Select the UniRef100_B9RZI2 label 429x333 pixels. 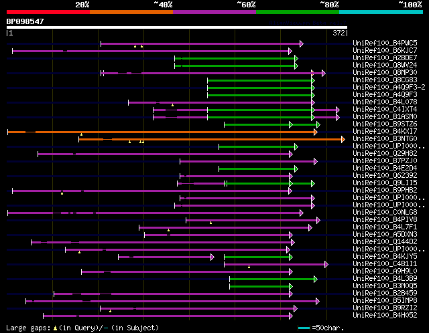pyautogui.click(x=385, y=308)
